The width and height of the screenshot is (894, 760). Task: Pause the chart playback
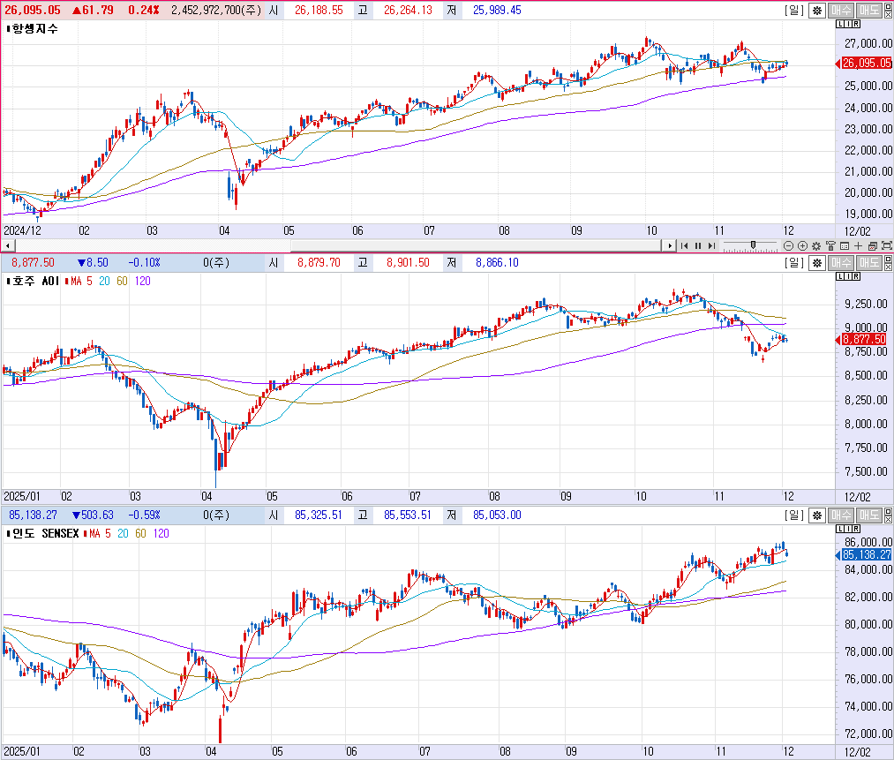(x=698, y=245)
